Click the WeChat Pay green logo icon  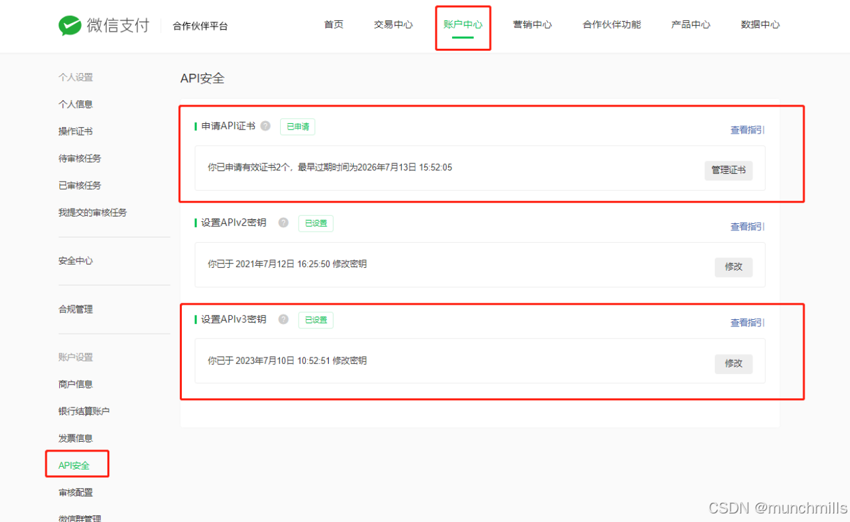[69, 25]
